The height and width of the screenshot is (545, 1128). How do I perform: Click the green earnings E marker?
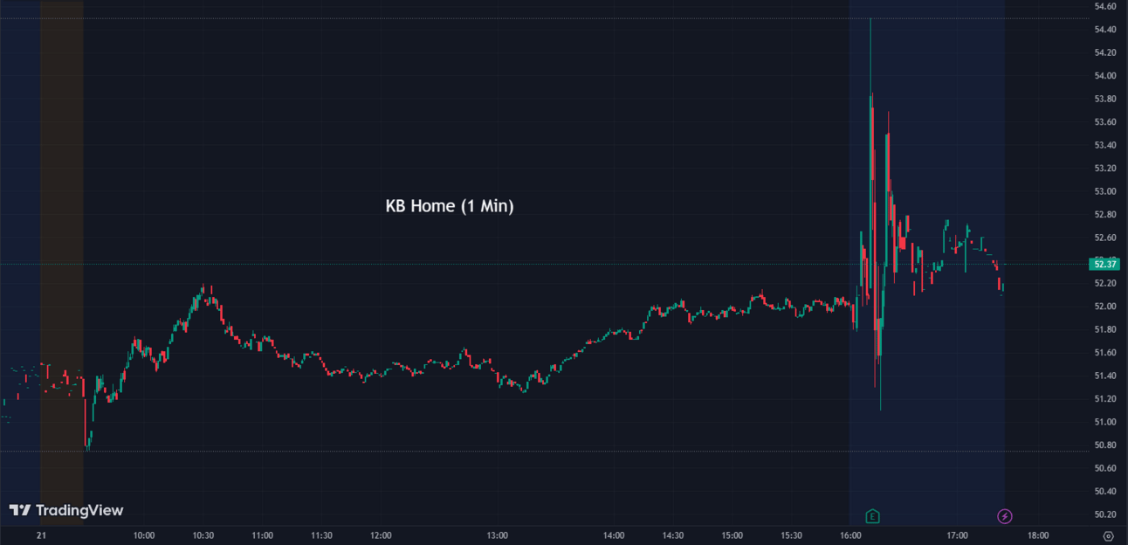tap(871, 516)
